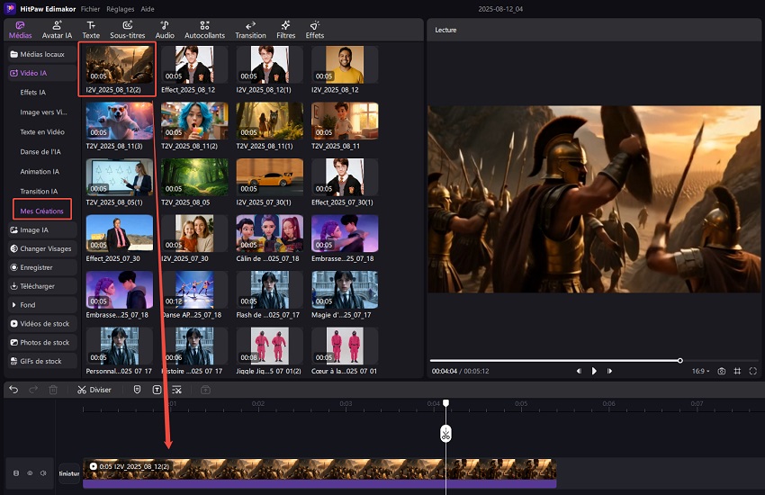765x495 pixels.
Task: Select Médias locaux in sidebar
Action: click(42, 54)
